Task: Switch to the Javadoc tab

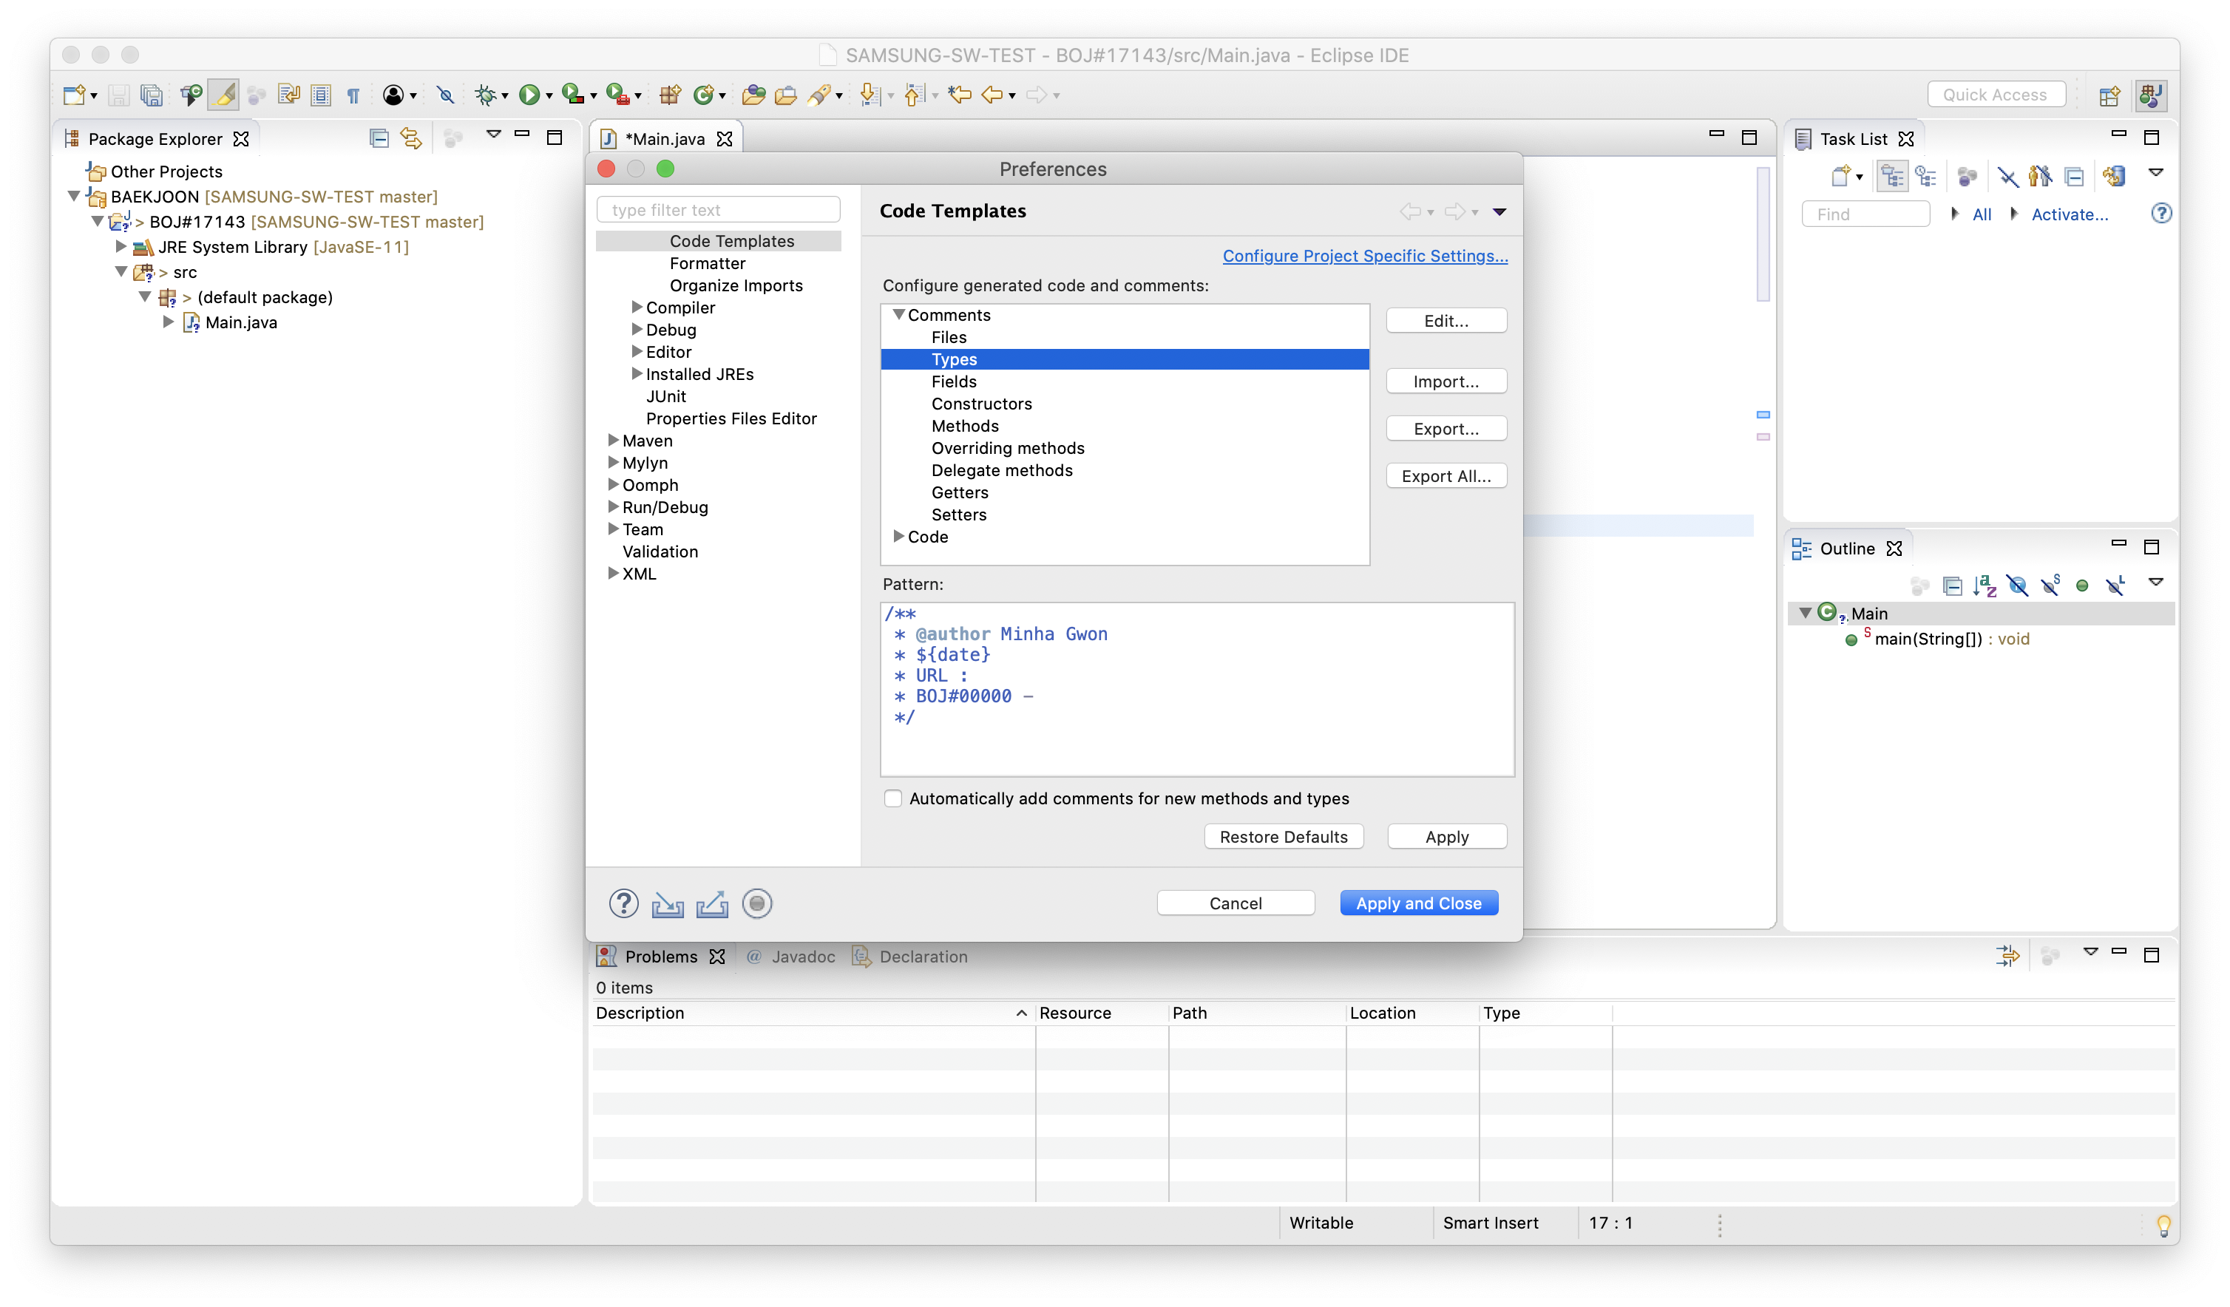Action: (801, 957)
